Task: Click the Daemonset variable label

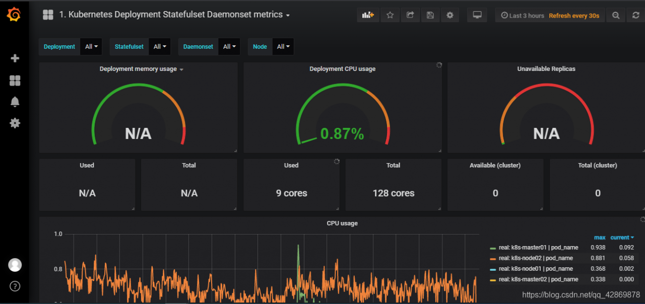Action: point(198,47)
